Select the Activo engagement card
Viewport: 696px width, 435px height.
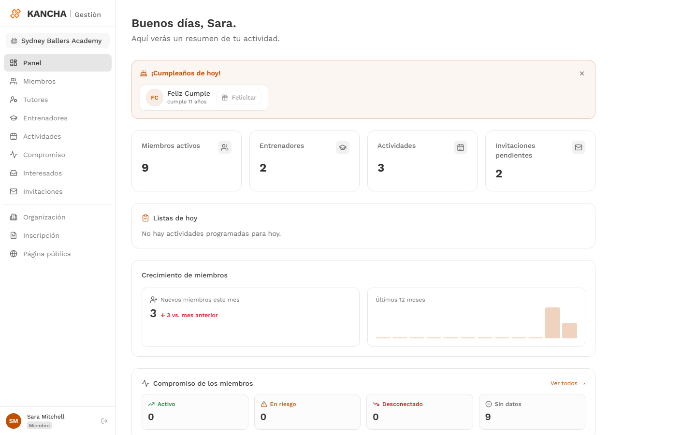click(x=195, y=412)
